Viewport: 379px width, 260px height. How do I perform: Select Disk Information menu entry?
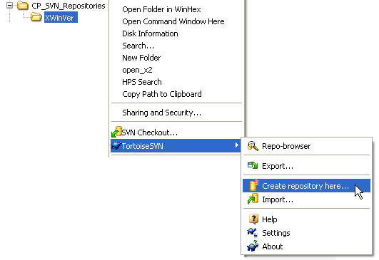click(150, 33)
